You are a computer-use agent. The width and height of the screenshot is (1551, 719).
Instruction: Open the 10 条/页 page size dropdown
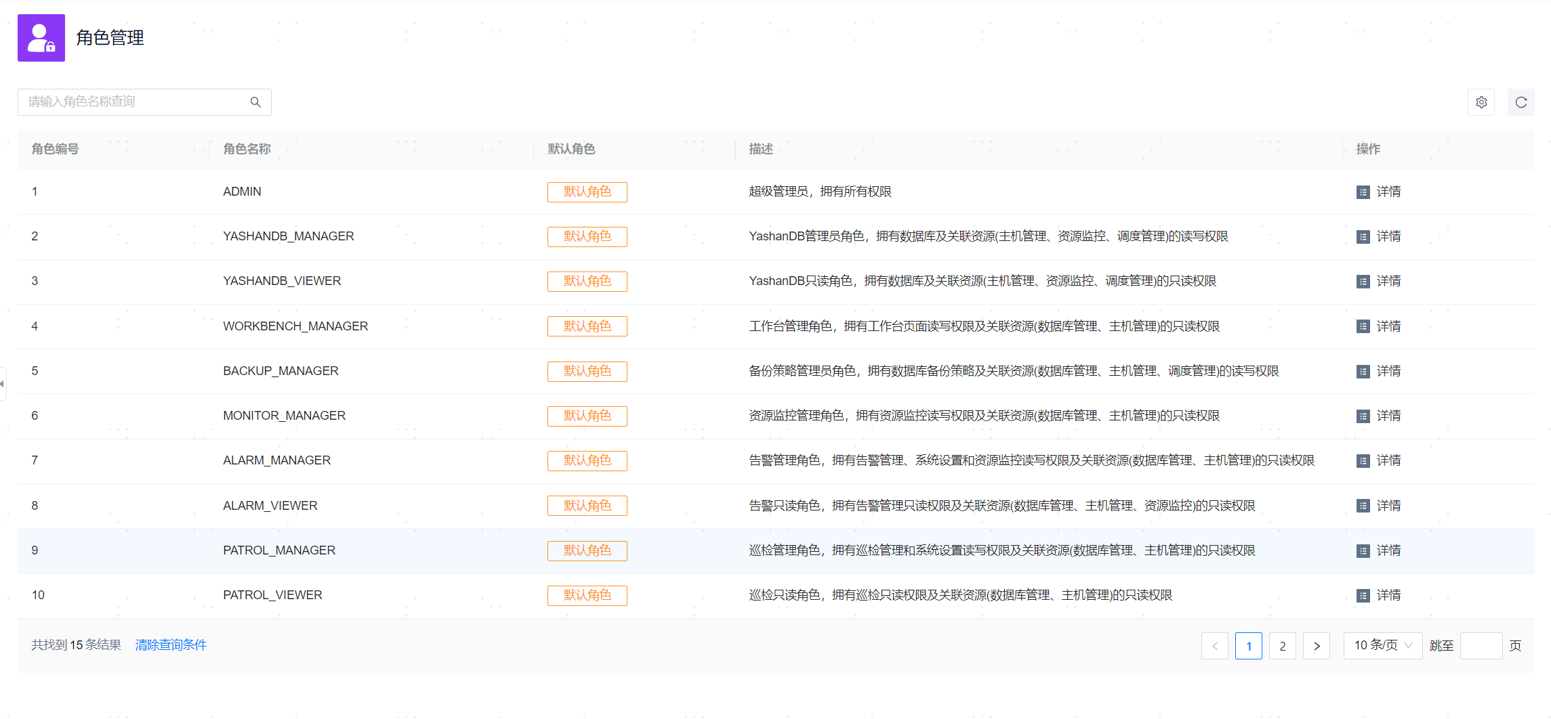[1382, 645]
